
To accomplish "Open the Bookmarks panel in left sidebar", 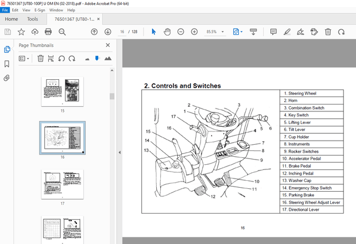I will [x=7, y=64].
